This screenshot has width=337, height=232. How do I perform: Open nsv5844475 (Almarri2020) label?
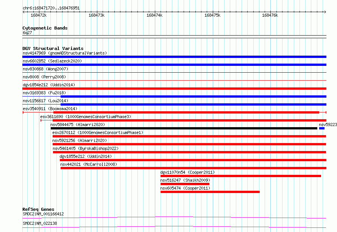(x=78, y=125)
